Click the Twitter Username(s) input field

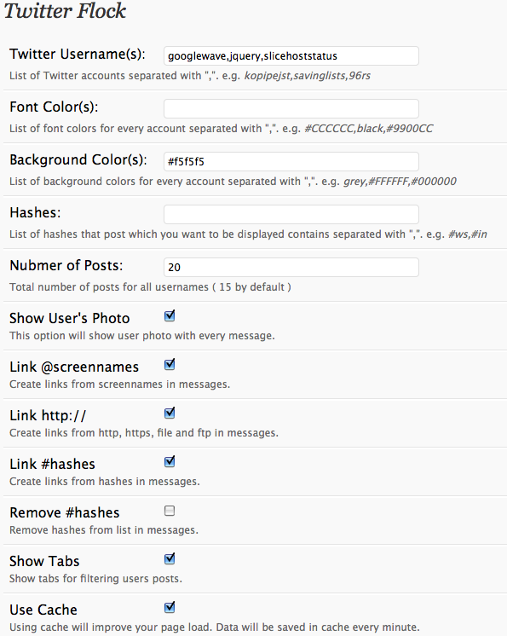291,56
